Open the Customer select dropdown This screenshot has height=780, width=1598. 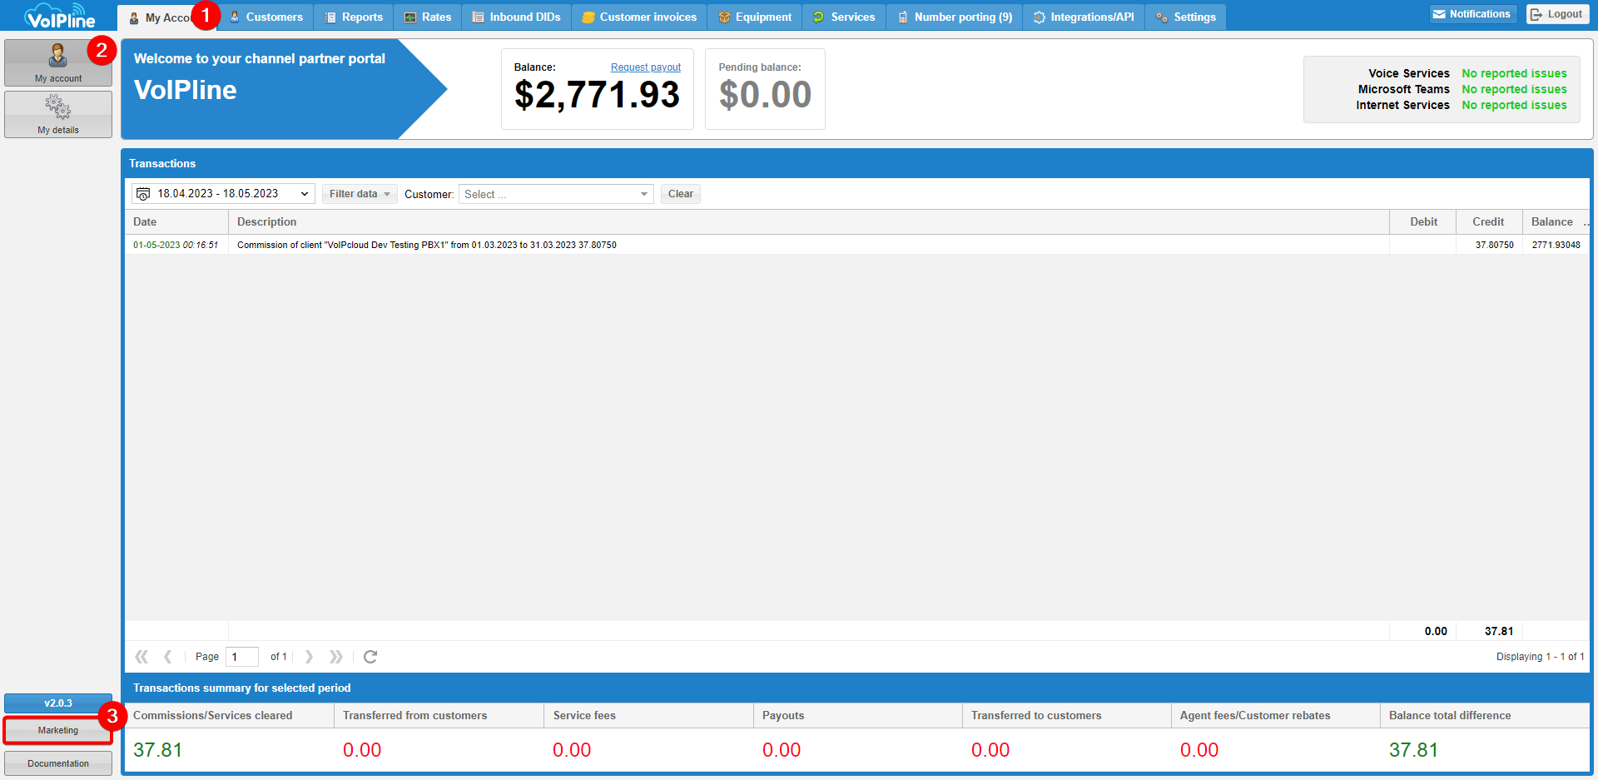coord(556,194)
